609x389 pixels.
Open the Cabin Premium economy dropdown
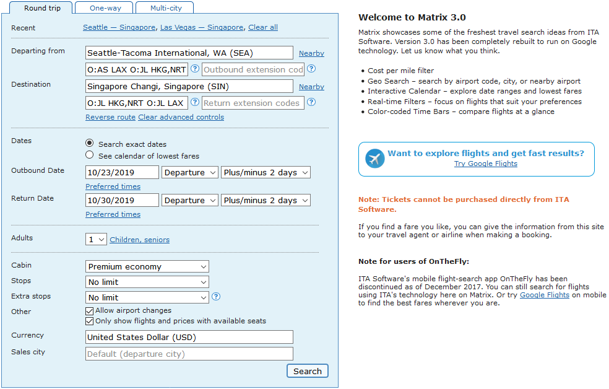coord(147,266)
